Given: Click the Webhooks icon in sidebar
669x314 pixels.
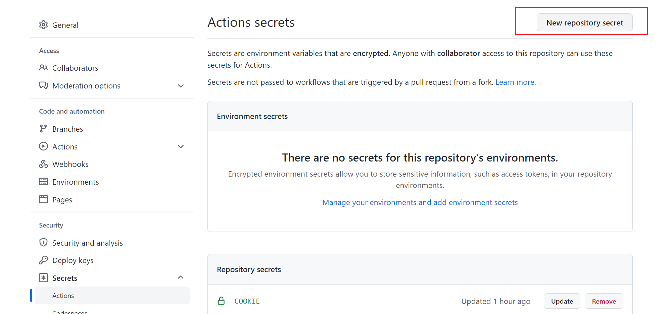Looking at the screenshot, I should [43, 164].
